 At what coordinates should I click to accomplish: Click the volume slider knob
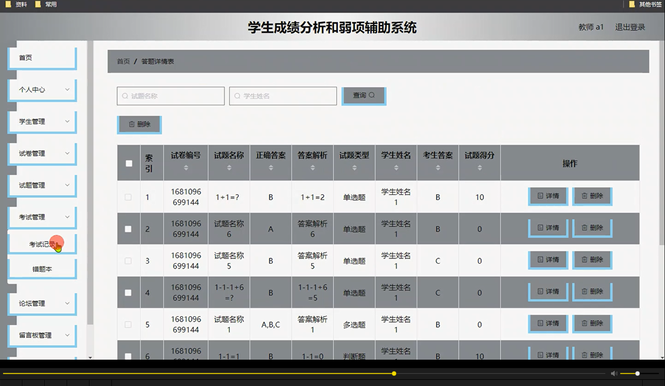pyautogui.click(x=637, y=373)
